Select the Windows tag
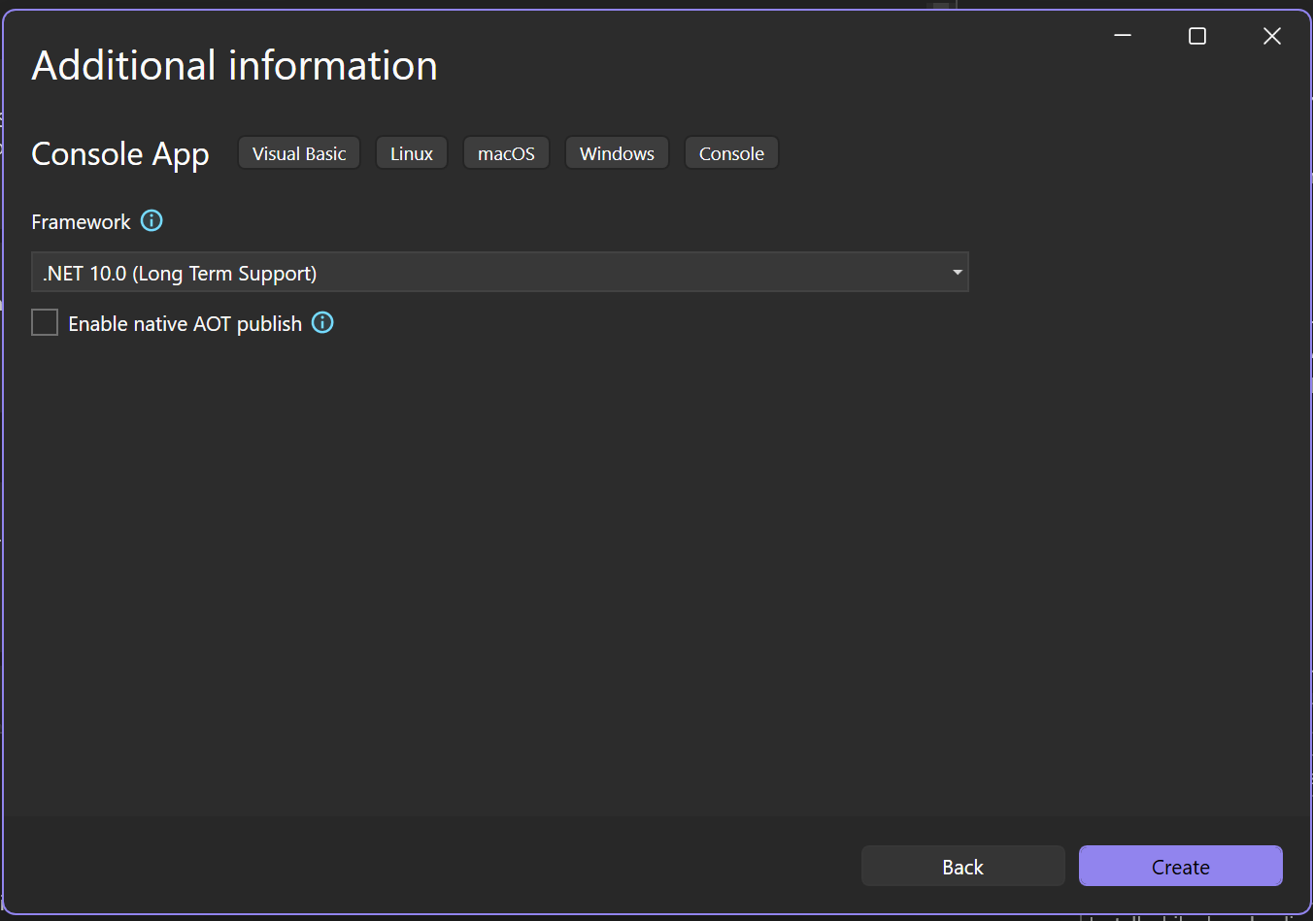The height and width of the screenshot is (921, 1313). click(617, 152)
